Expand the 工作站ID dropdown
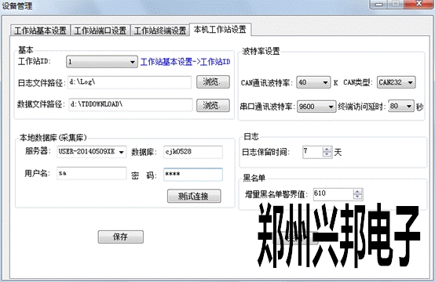Viewport: 435px width, 282px height. pos(133,62)
